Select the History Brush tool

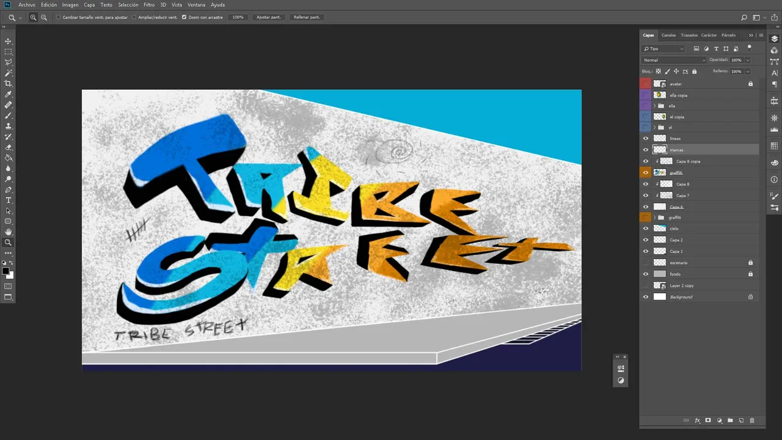coord(8,137)
